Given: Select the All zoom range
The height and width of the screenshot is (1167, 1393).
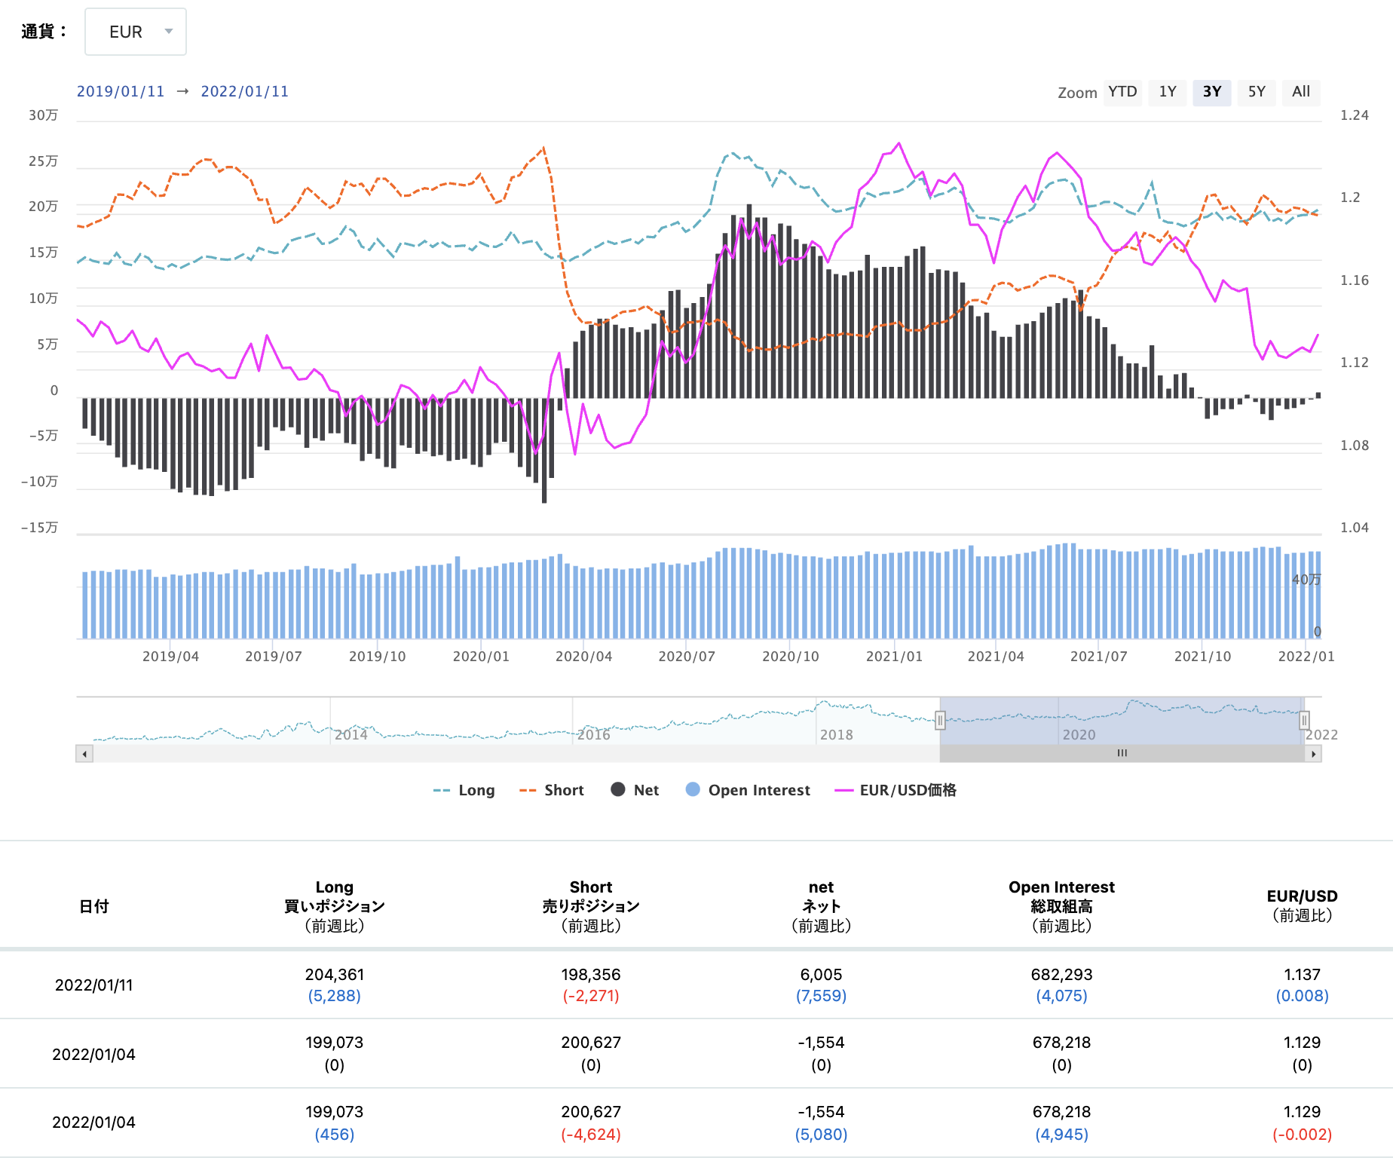Looking at the screenshot, I should [x=1301, y=92].
